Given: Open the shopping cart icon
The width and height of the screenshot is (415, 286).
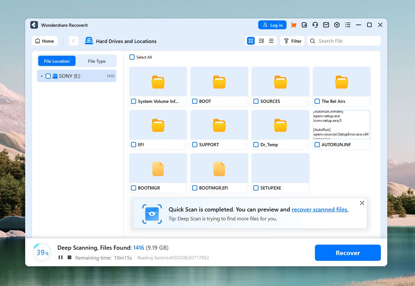Looking at the screenshot, I should 294,25.
